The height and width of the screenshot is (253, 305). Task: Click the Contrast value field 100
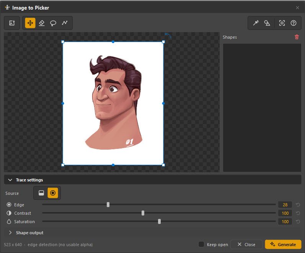pyautogui.click(x=285, y=213)
